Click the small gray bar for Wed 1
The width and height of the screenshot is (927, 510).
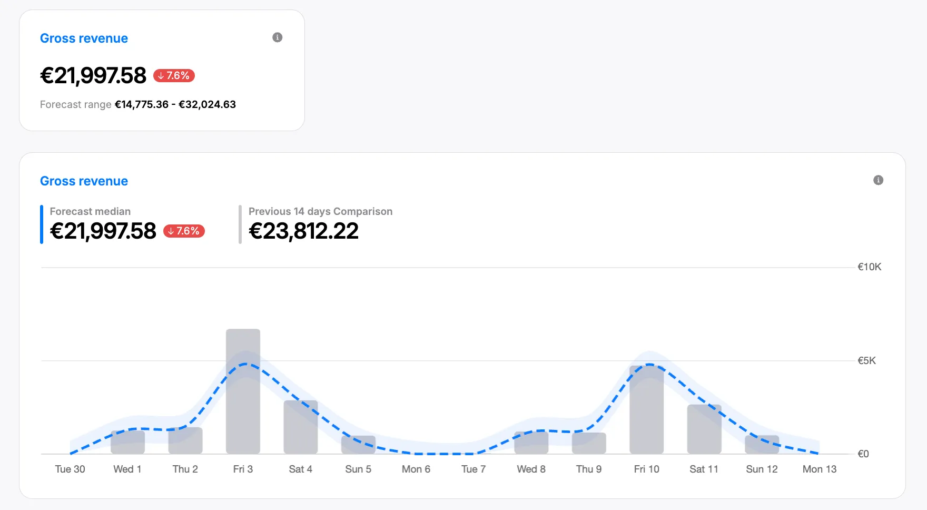tap(127, 443)
